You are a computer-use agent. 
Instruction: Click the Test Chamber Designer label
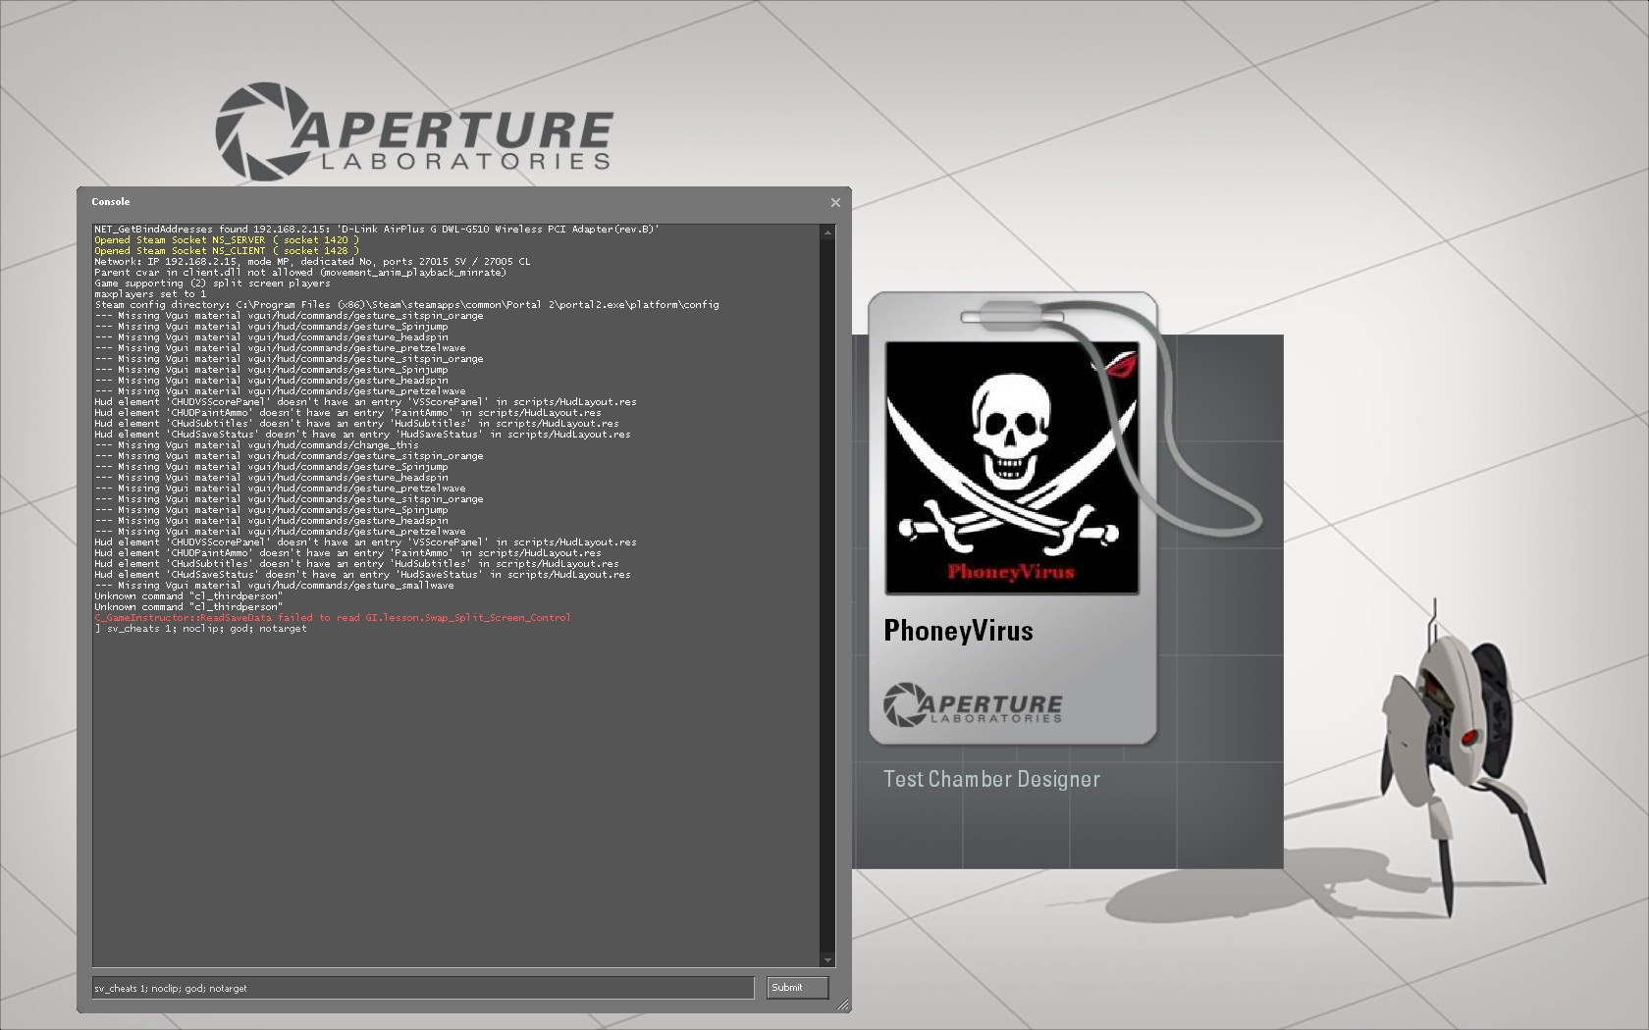991,780
